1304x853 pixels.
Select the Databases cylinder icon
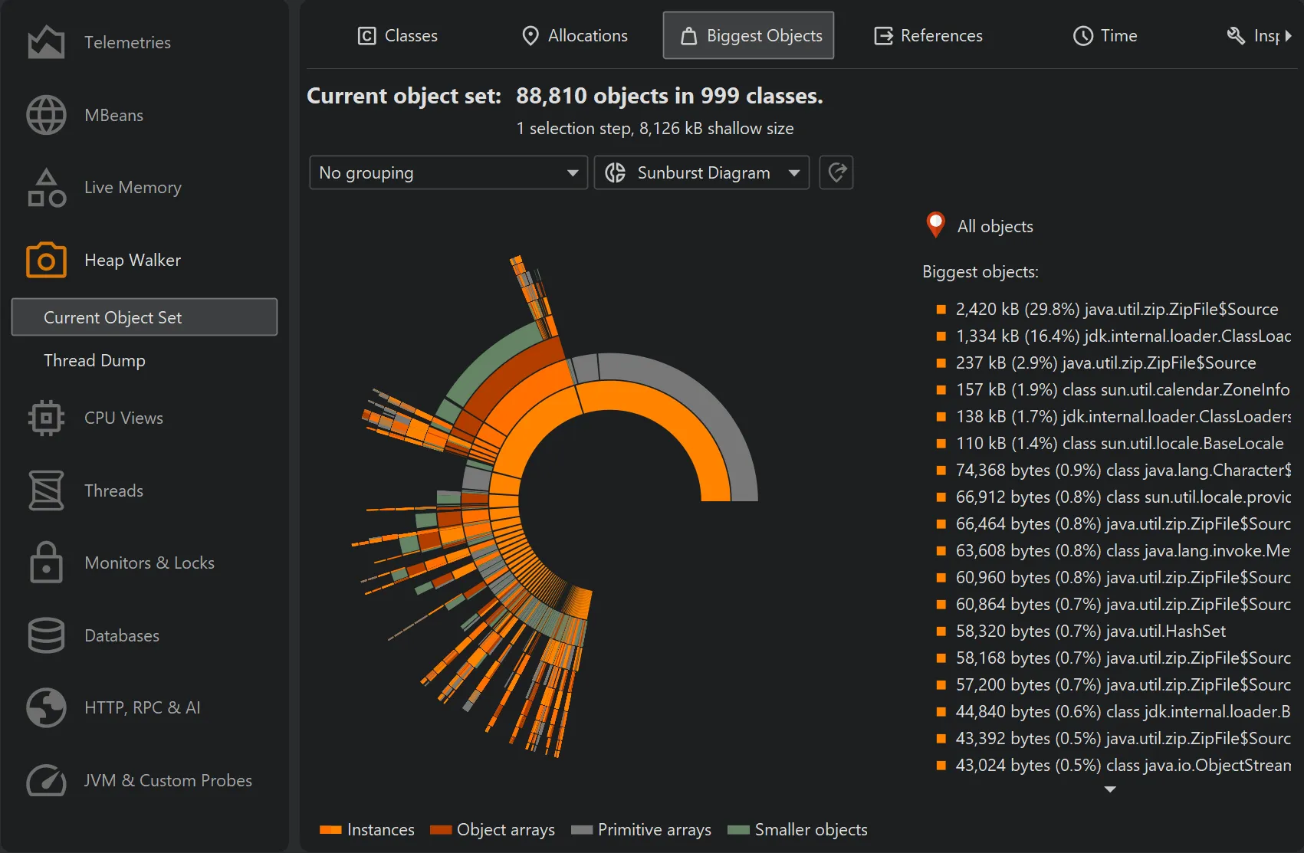pyautogui.click(x=46, y=635)
